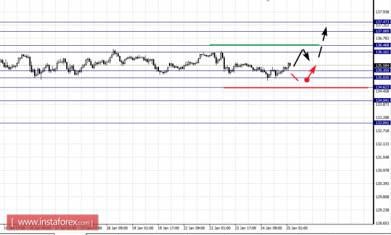Viewport: 391px width, 235px height.
Task: Click the 130.978 price scale value
Action: point(382,170)
